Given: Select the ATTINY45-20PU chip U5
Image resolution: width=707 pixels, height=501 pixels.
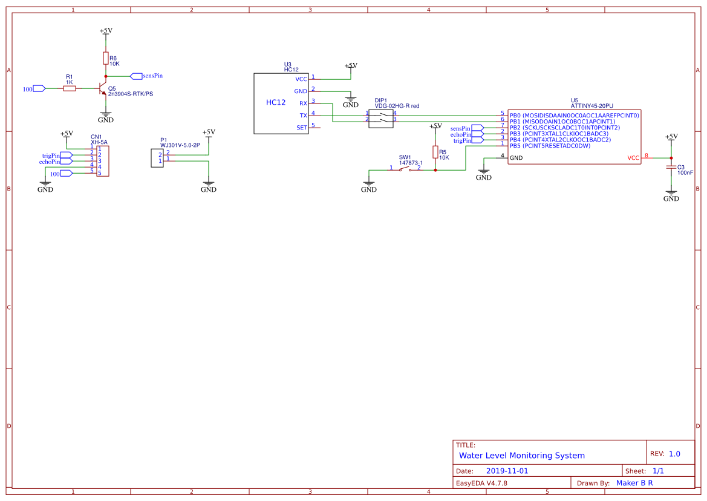Looking at the screenshot, I should 574,136.
